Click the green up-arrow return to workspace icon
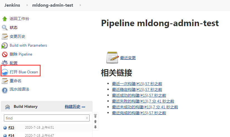 [x=5, y=19]
